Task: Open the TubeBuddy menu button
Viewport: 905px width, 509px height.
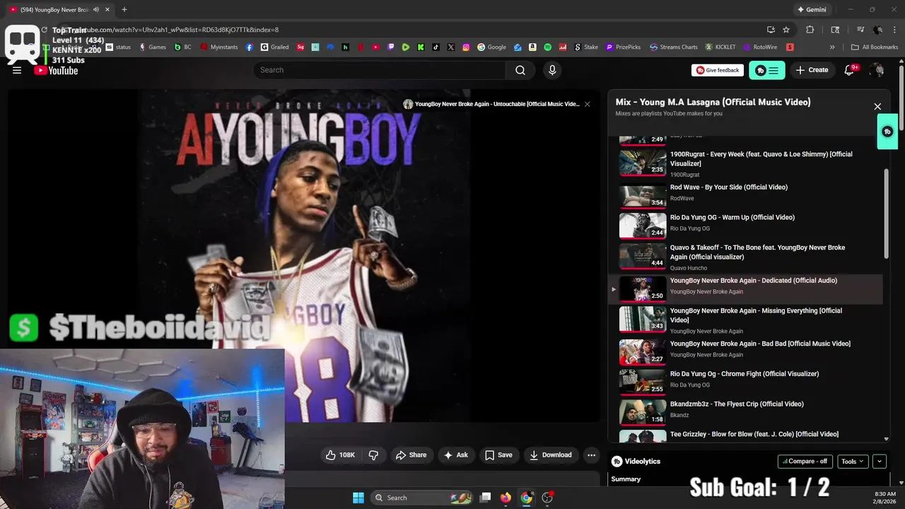Action: [x=767, y=70]
